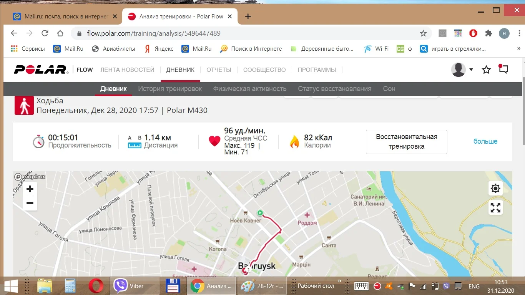Click the colorful grid extension icon
The width and height of the screenshot is (525, 295).
[x=458, y=33]
